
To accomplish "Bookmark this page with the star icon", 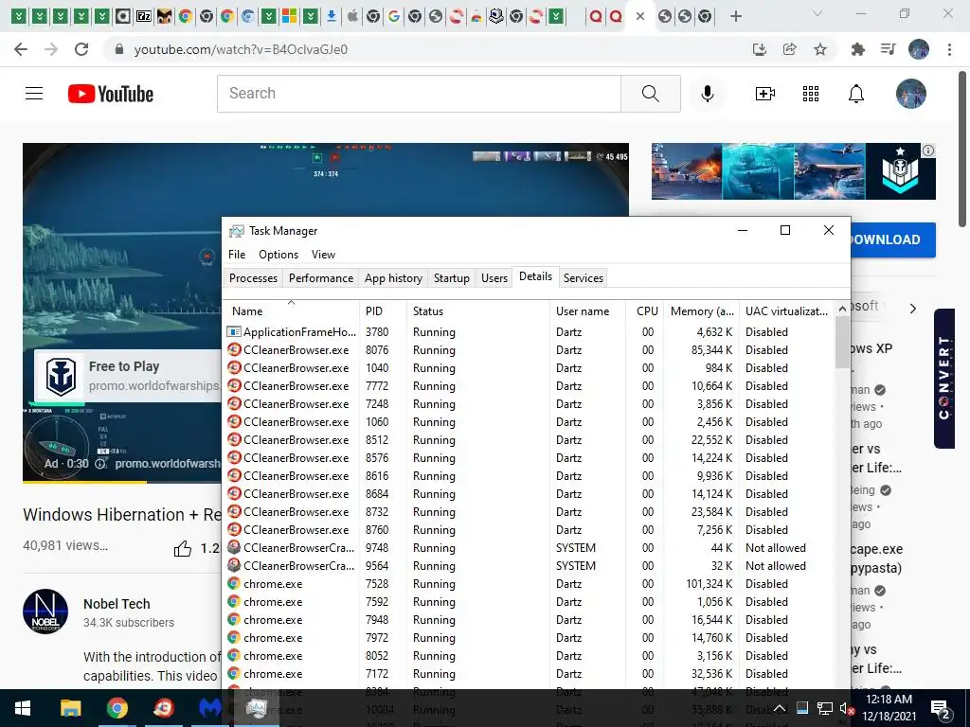I will [820, 49].
